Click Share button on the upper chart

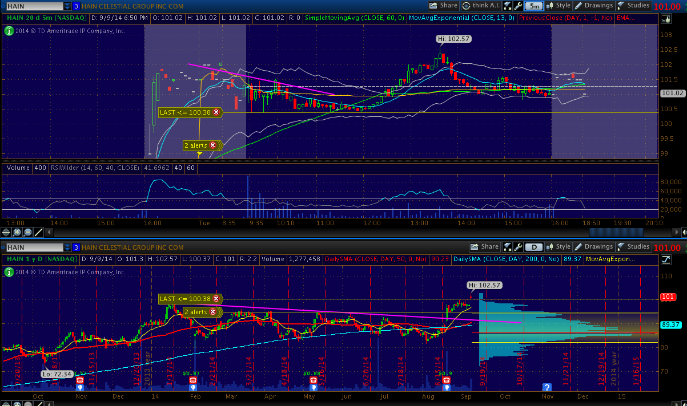(443, 6)
